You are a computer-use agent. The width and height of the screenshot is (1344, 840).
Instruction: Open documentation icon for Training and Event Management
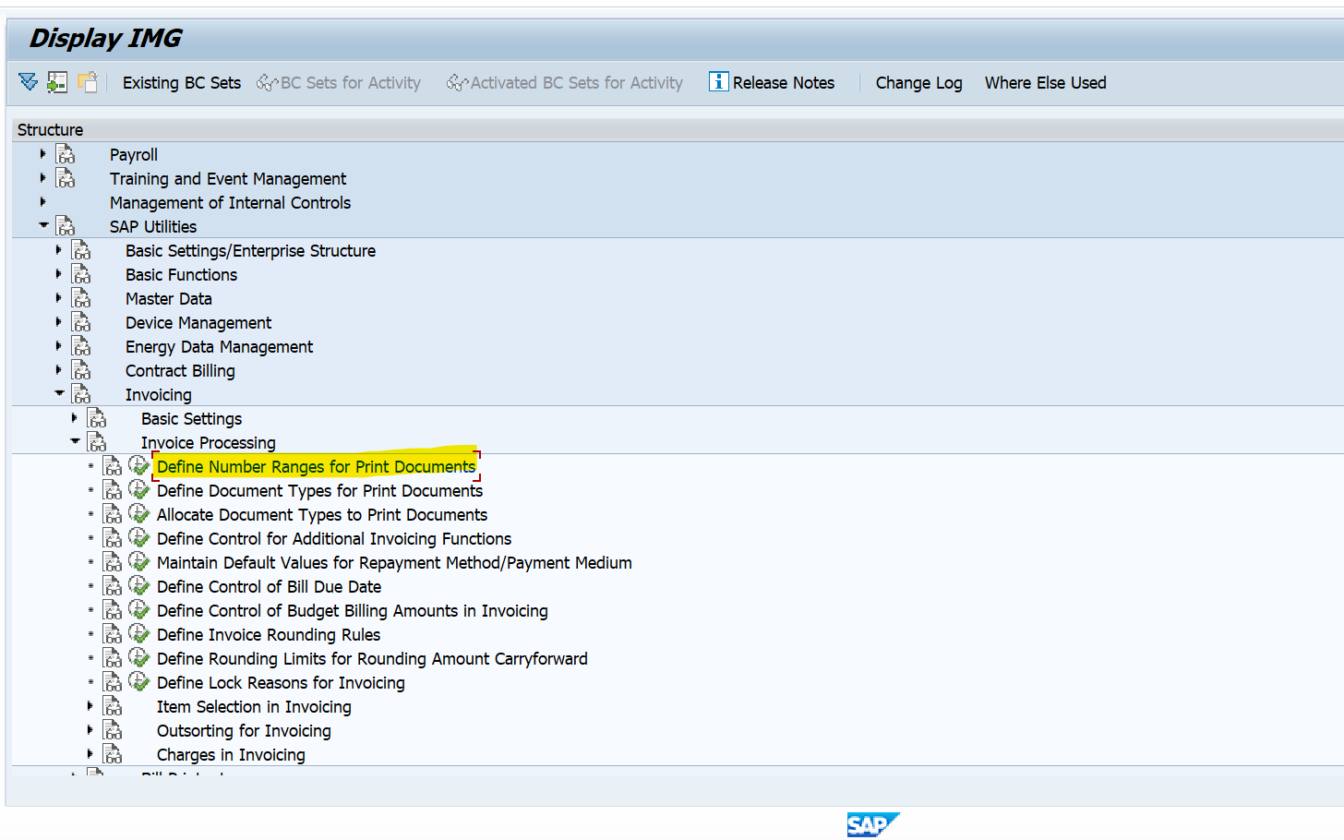(x=66, y=178)
